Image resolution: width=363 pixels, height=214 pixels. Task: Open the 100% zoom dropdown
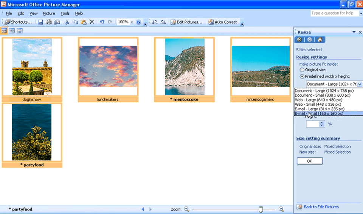point(132,22)
